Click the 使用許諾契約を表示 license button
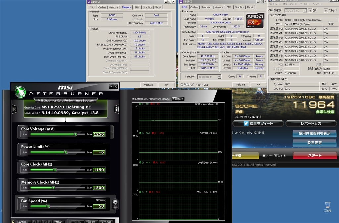 point(315,133)
